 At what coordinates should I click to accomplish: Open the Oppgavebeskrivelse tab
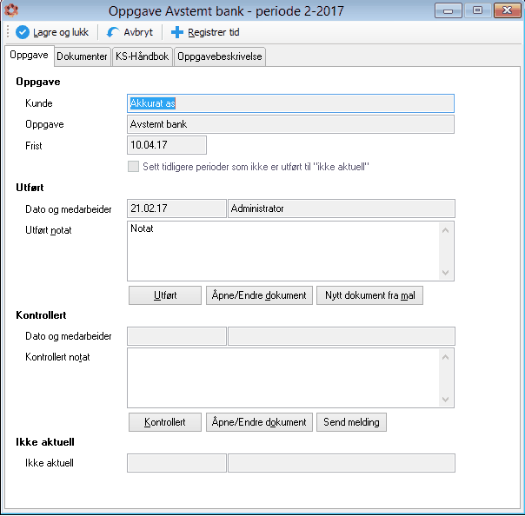click(x=220, y=56)
